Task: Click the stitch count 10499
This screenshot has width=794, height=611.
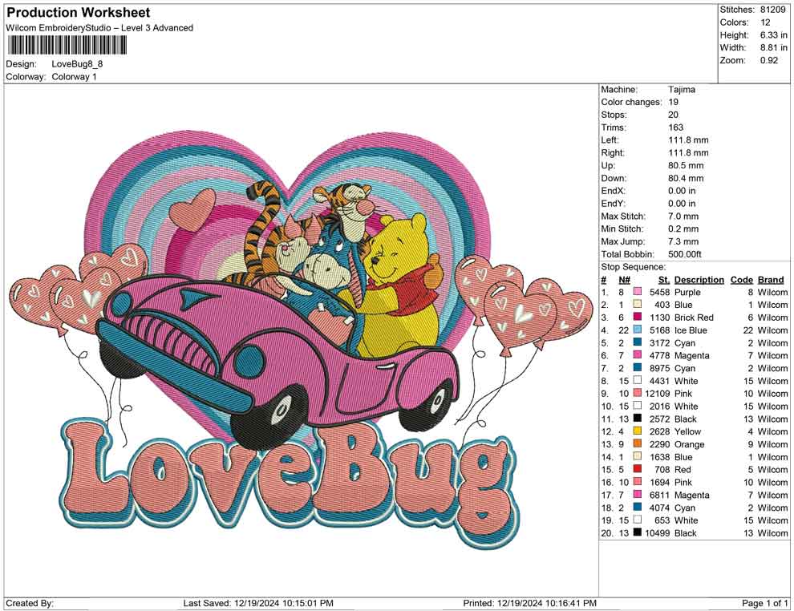Action: pyautogui.click(x=658, y=532)
